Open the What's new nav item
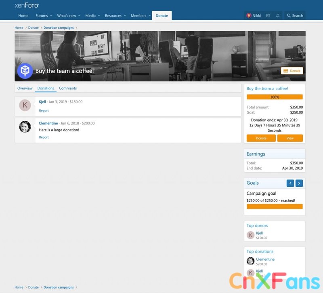Viewport: 323px width, 293px height. click(67, 16)
